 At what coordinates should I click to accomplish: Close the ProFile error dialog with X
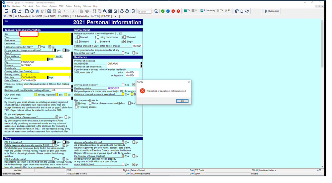click(189, 82)
